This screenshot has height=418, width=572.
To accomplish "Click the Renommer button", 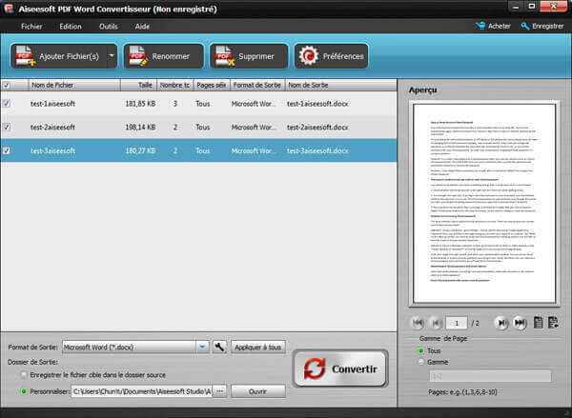I will click(163, 56).
